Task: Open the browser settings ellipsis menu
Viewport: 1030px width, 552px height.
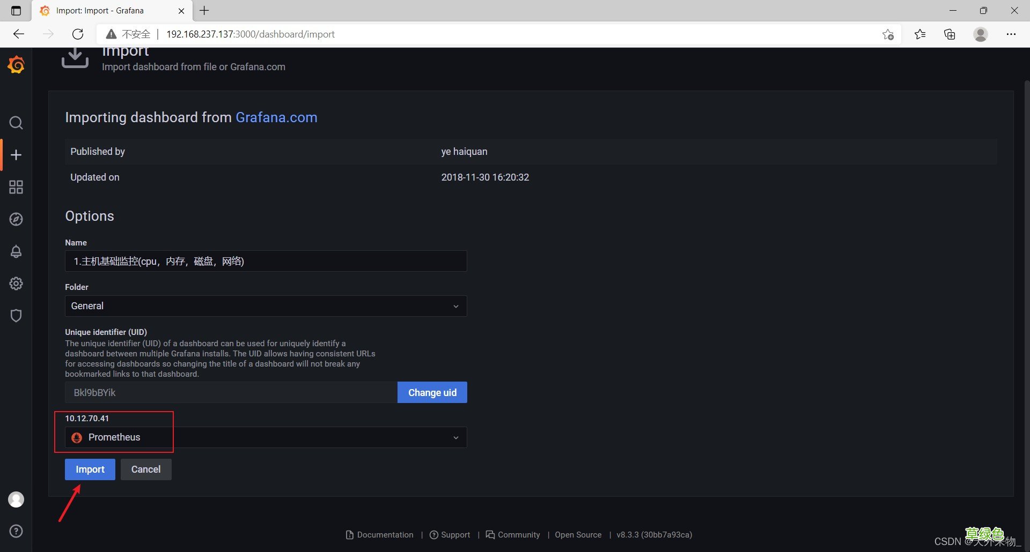Action: click(x=1011, y=34)
